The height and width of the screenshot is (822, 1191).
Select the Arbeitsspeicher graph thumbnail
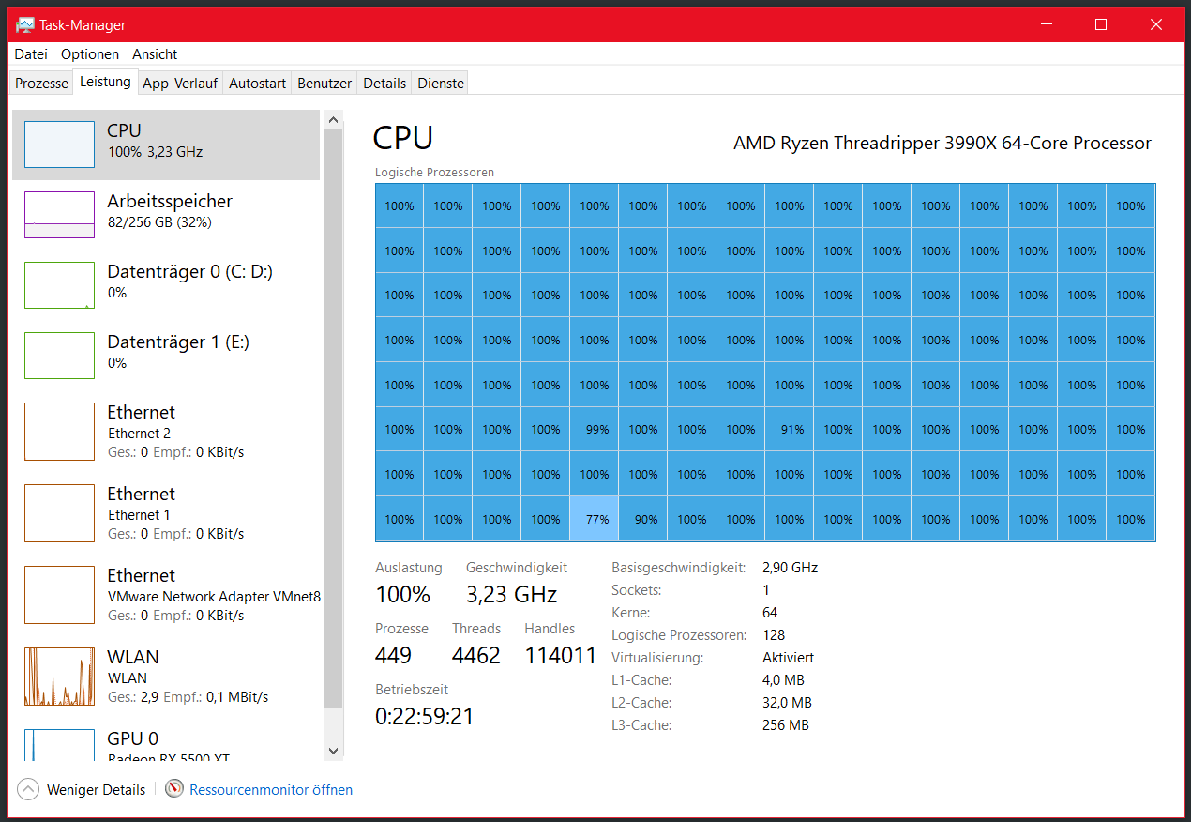click(59, 215)
